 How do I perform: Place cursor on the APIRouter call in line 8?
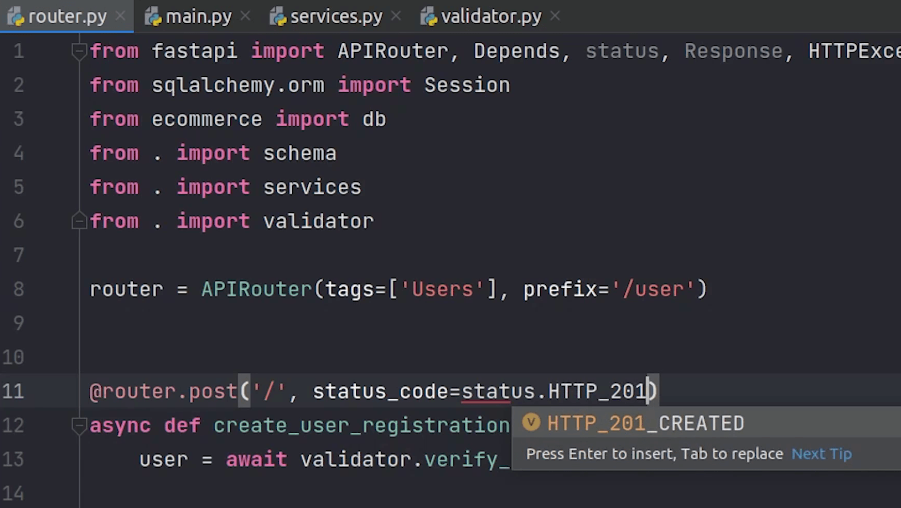tap(257, 289)
